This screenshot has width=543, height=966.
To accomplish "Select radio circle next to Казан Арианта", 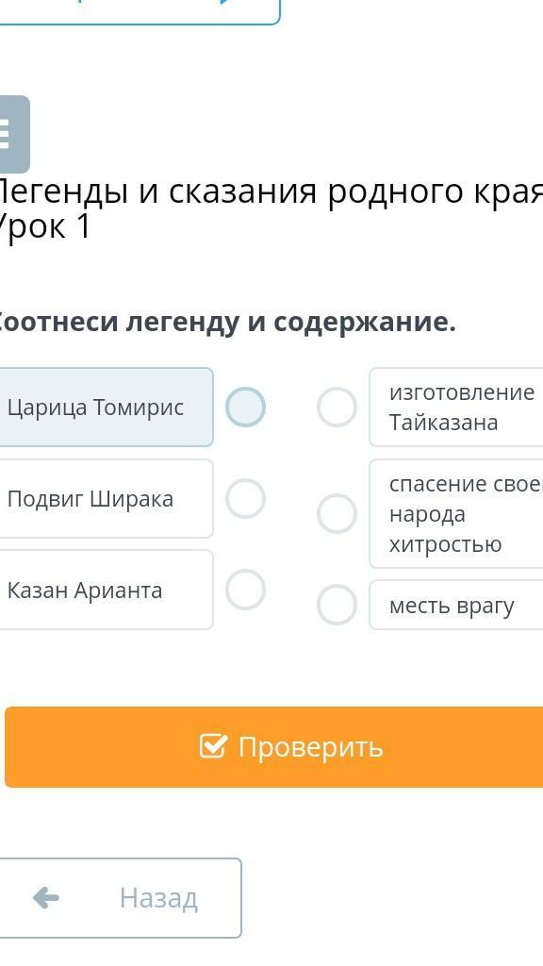I will [x=245, y=590].
